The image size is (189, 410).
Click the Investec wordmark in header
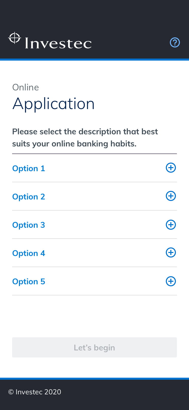(x=58, y=43)
